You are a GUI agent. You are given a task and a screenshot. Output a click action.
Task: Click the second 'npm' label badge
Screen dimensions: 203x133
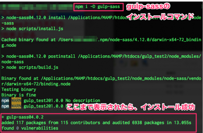coord(5,106)
